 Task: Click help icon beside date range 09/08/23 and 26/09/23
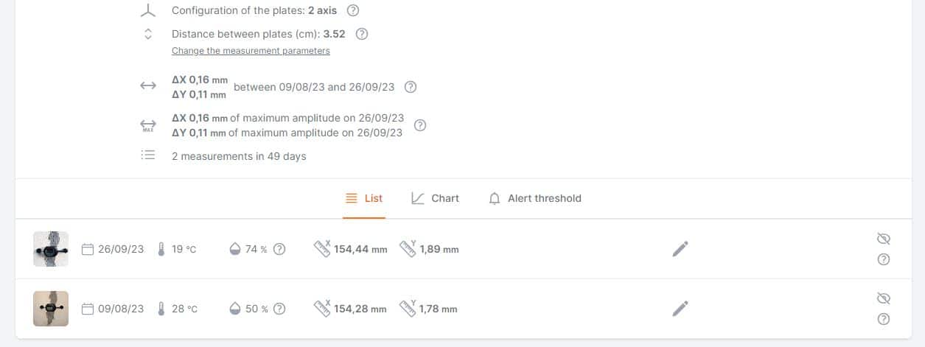click(411, 87)
